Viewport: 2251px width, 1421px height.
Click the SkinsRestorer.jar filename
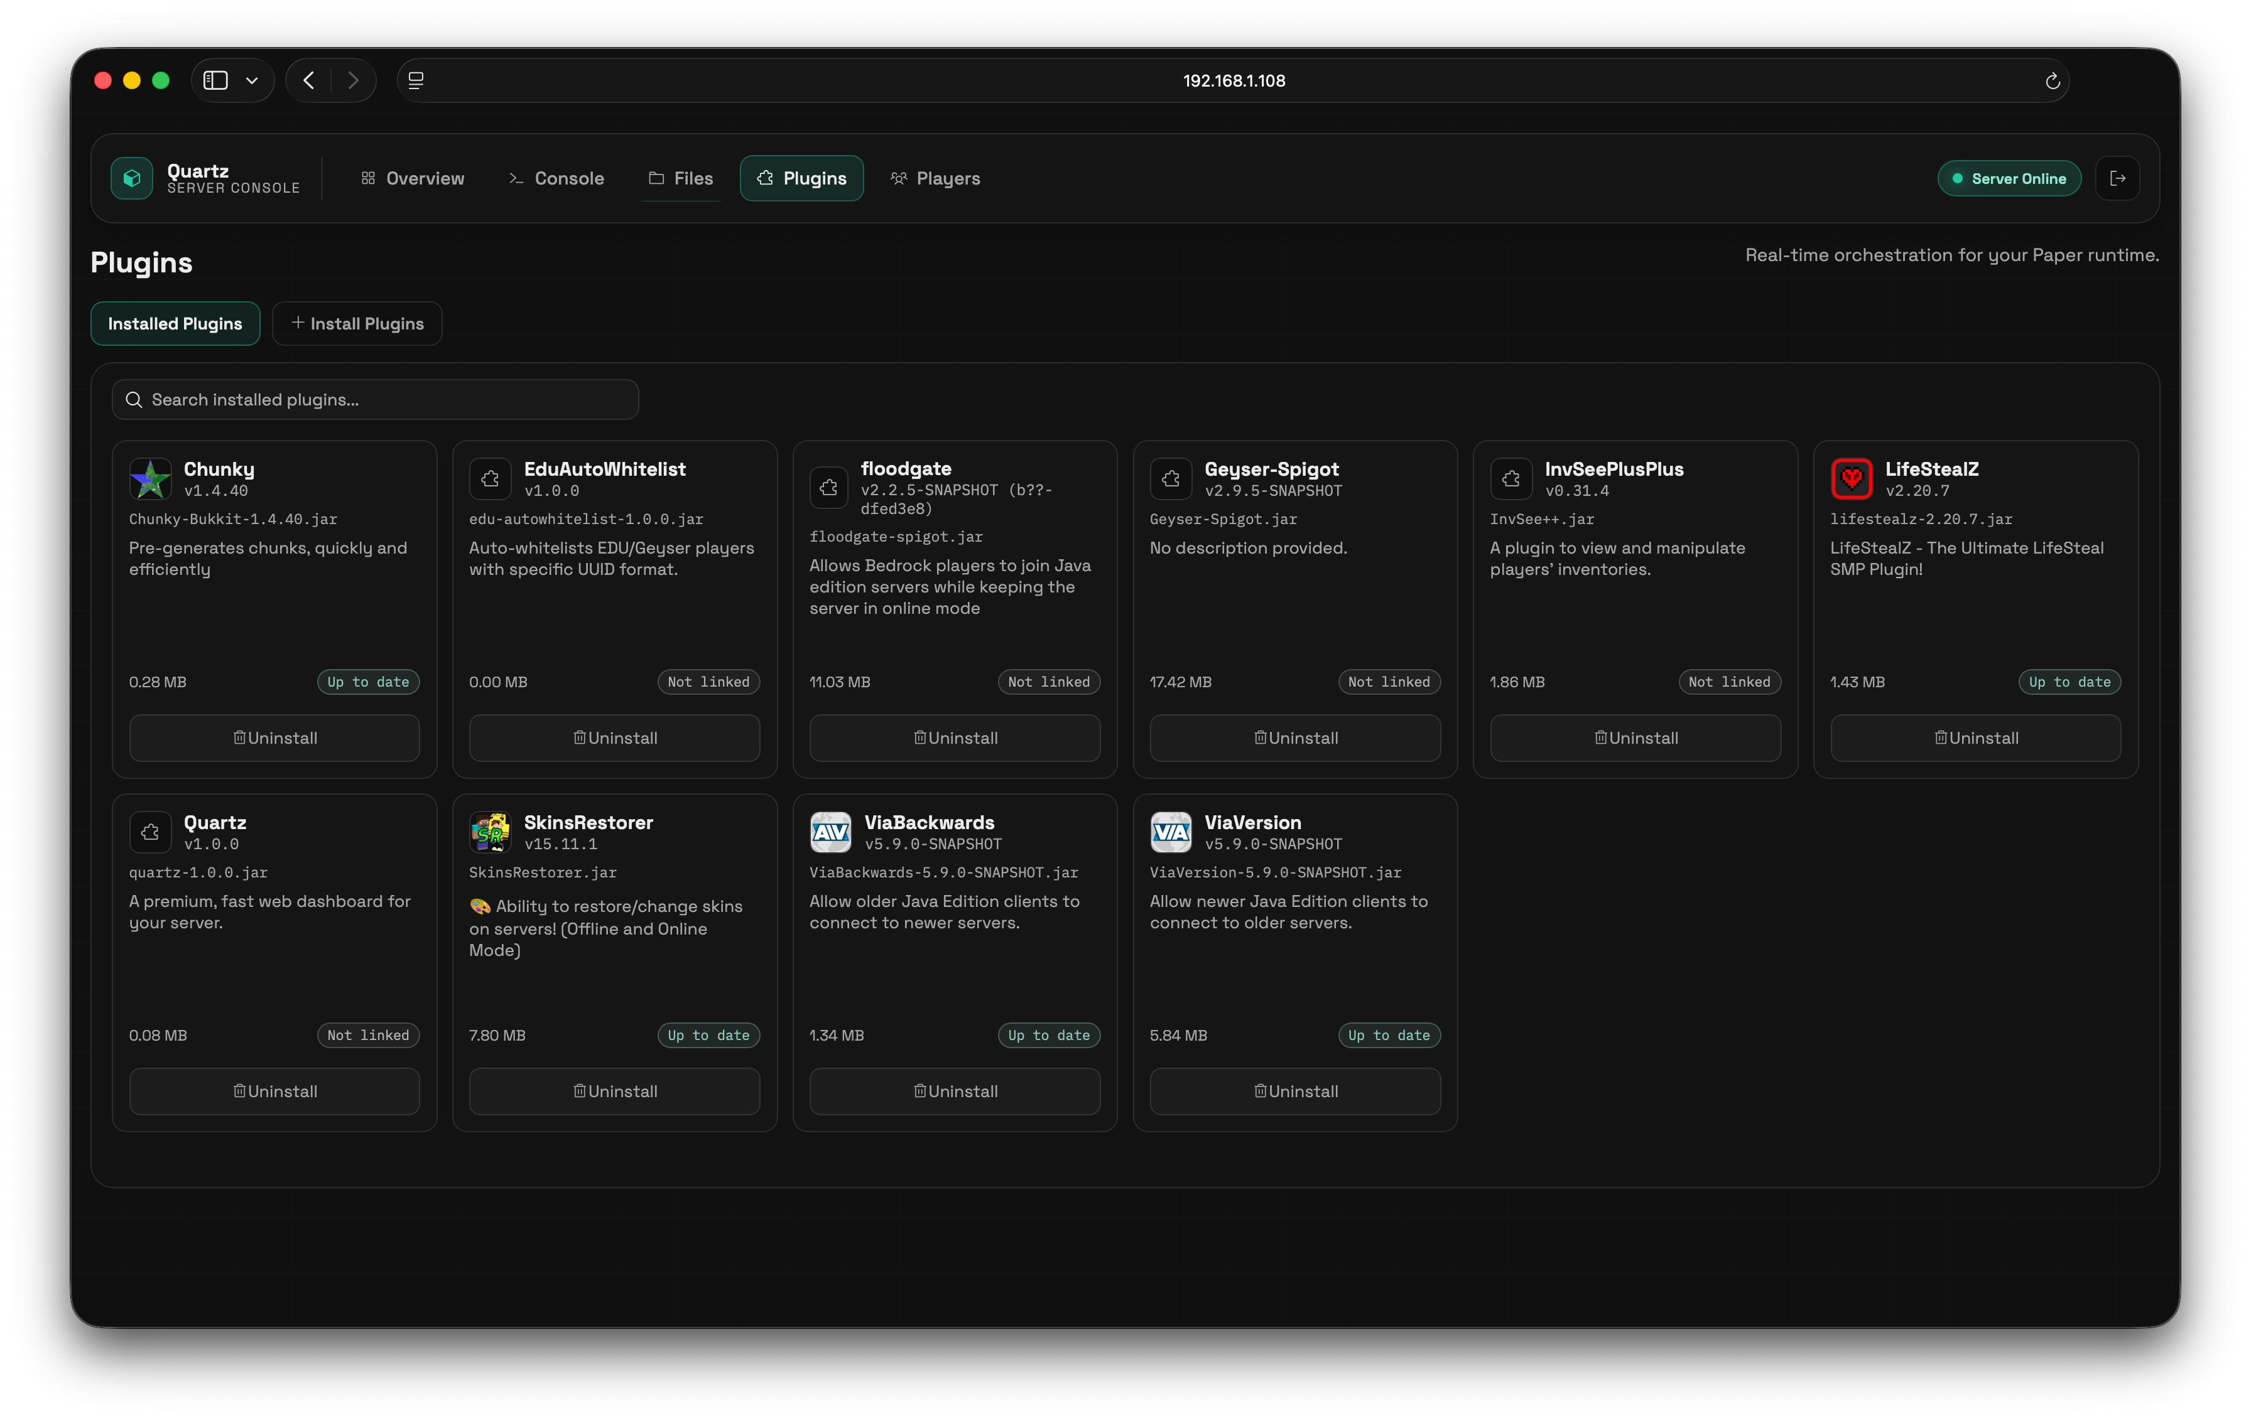pyautogui.click(x=542, y=872)
